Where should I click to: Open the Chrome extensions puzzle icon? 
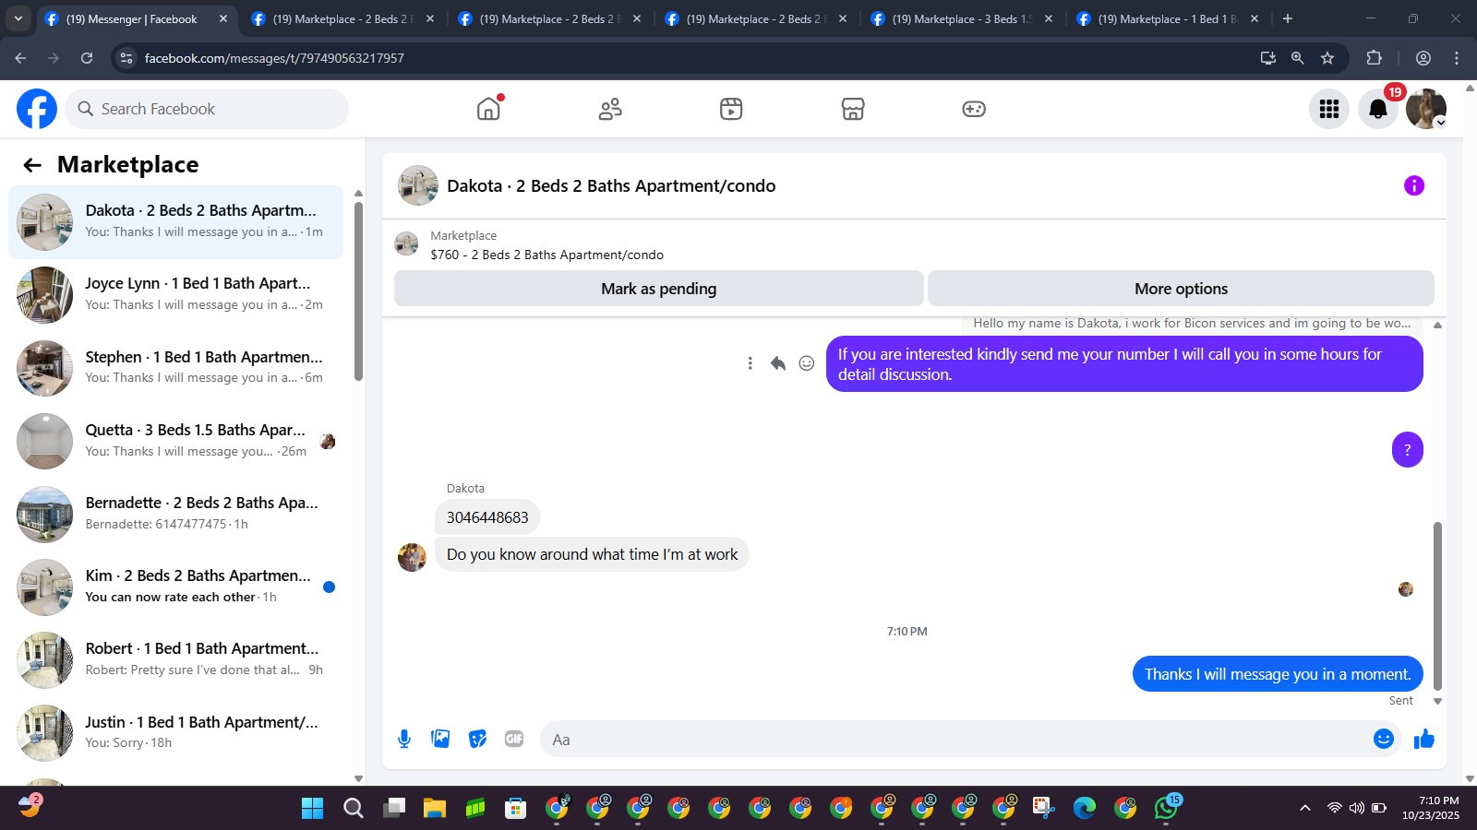coord(1374,58)
